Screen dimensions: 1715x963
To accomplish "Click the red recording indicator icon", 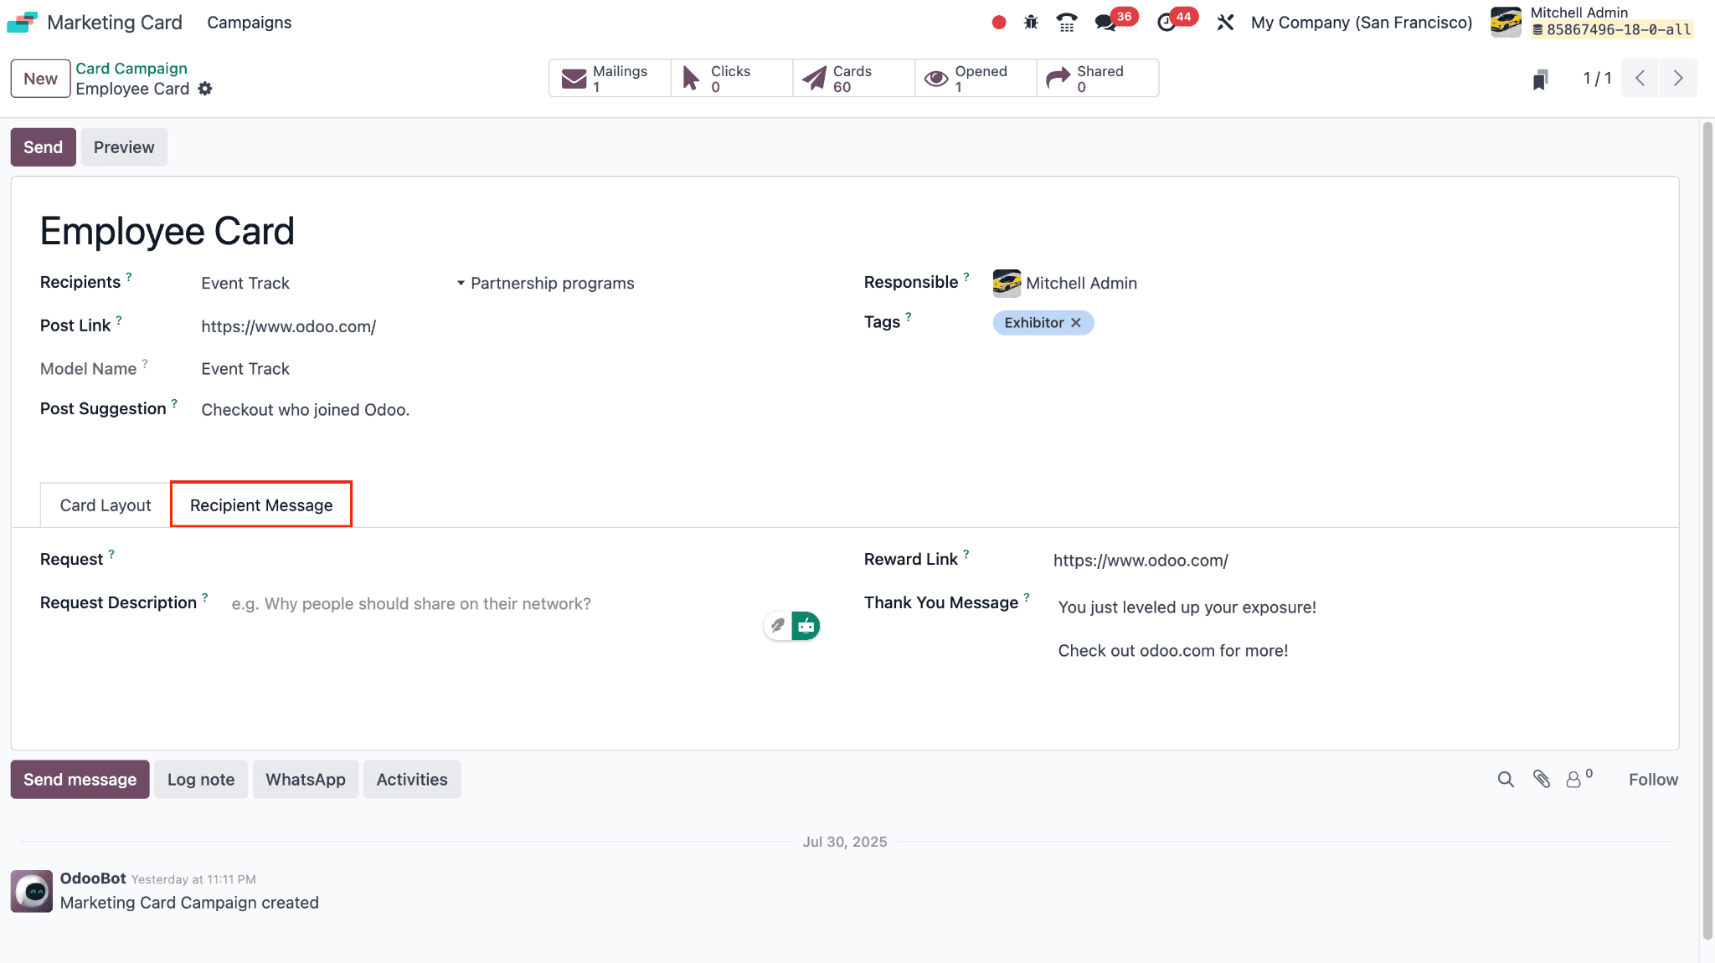I will click(998, 23).
